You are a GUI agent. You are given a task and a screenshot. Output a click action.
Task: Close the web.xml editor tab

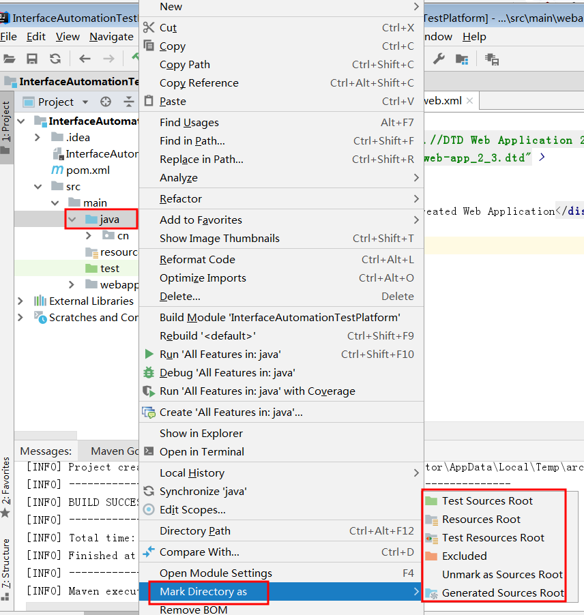coord(469,101)
